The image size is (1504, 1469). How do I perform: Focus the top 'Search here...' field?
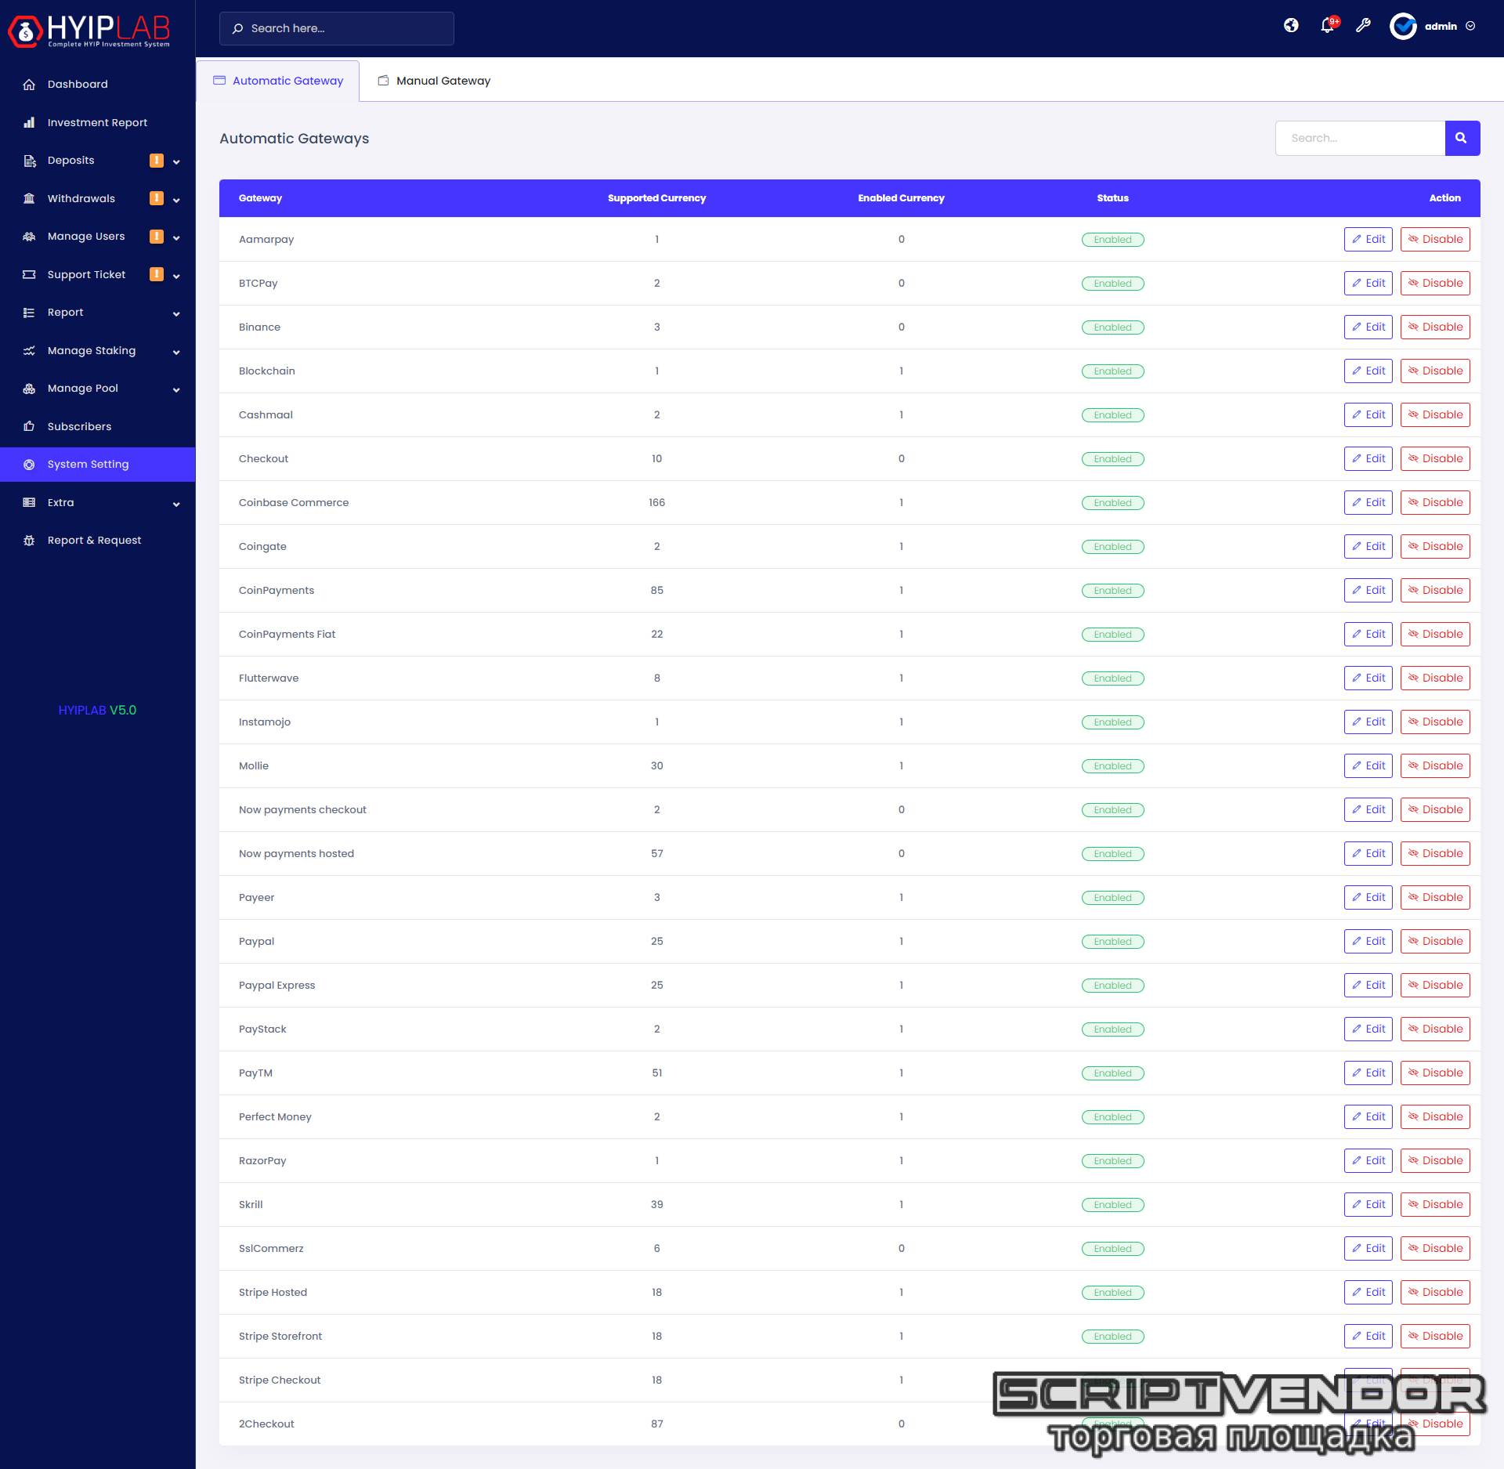[x=337, y=28]
